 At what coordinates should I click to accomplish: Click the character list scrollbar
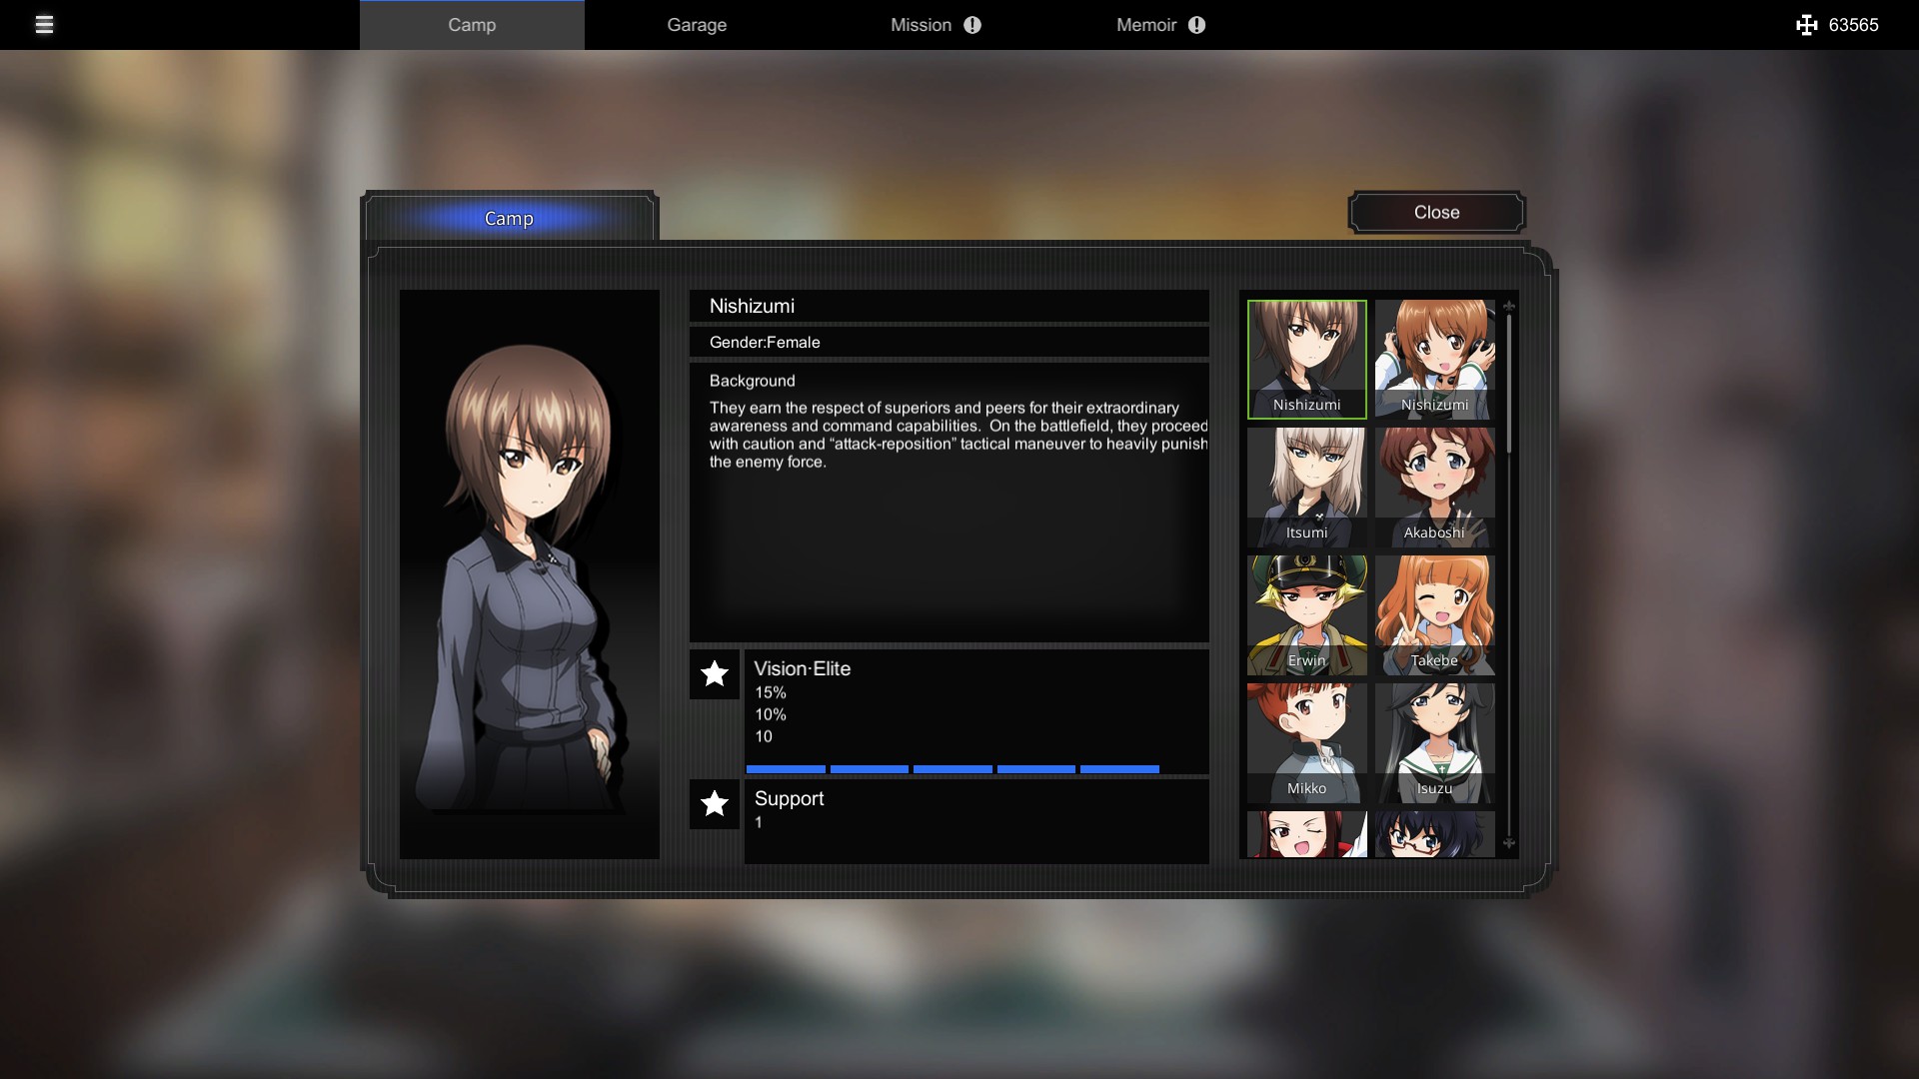point(1509,385)
